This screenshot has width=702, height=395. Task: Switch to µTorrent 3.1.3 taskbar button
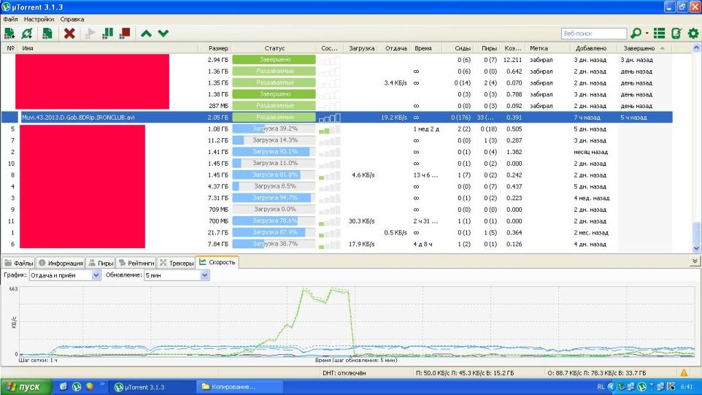tap(153, 387)
